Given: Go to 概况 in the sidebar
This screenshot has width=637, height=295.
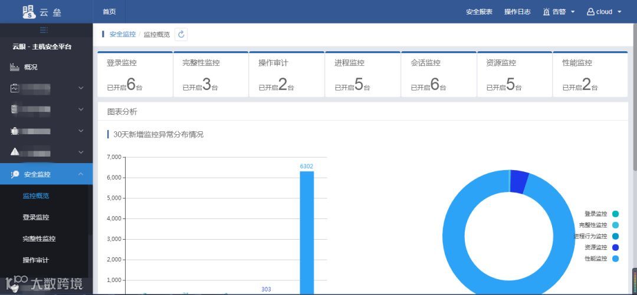Looking at the screenshot, I should click(31, 67).
